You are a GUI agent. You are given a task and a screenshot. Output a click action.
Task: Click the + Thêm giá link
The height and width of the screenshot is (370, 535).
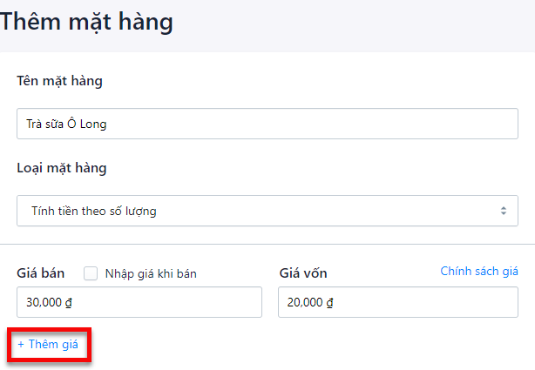(48, 345)
